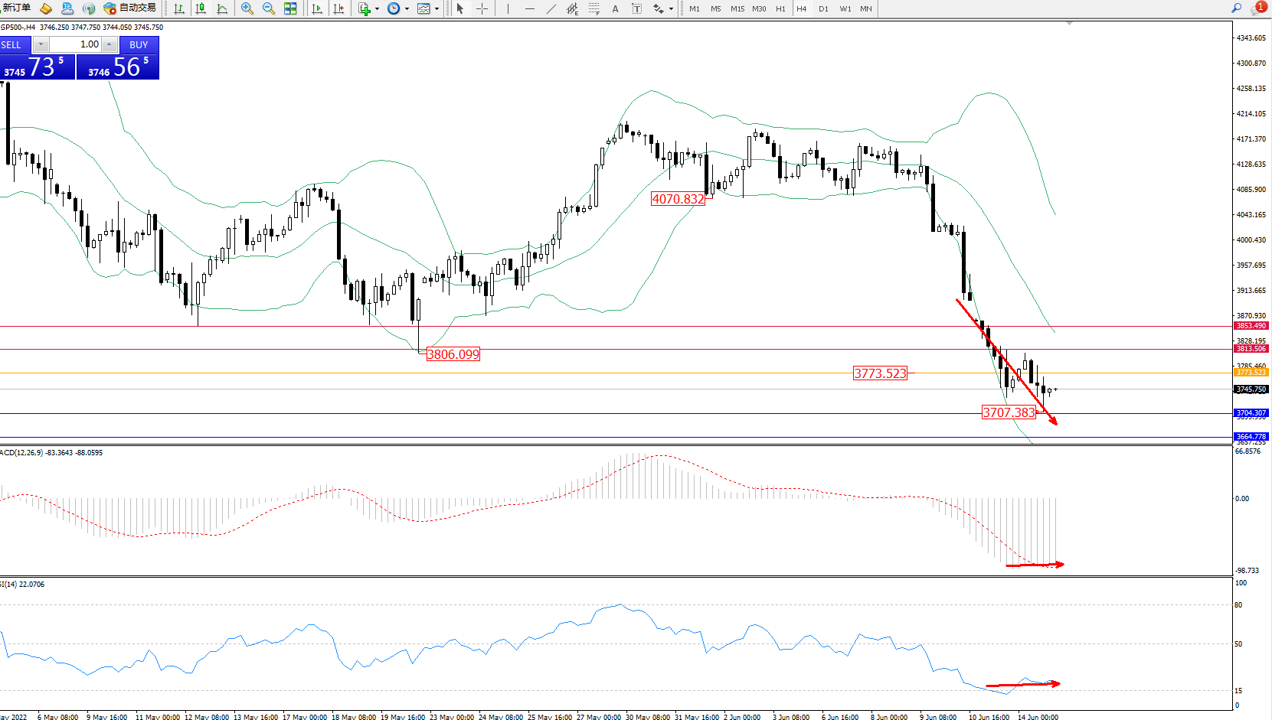Click the lot size field showing 1.00
Screen dimensions: 1272x720
[77, 44]
